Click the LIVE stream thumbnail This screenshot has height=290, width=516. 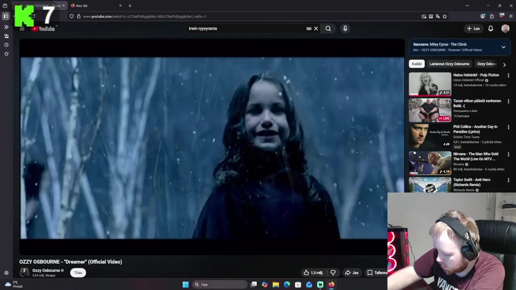pyautogui.click(x=430, y=110)
